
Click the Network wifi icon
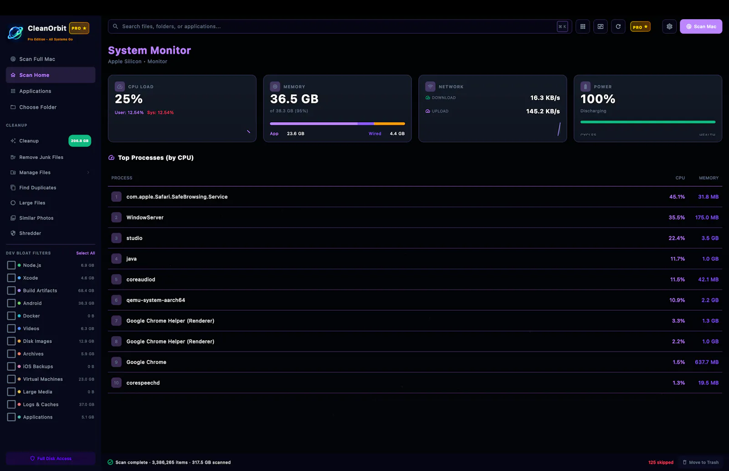coord(430,87)
